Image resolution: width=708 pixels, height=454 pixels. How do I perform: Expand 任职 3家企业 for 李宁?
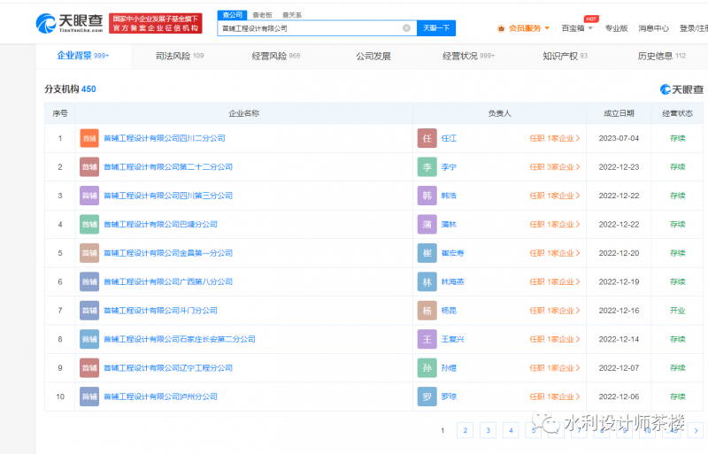(555, 167)
